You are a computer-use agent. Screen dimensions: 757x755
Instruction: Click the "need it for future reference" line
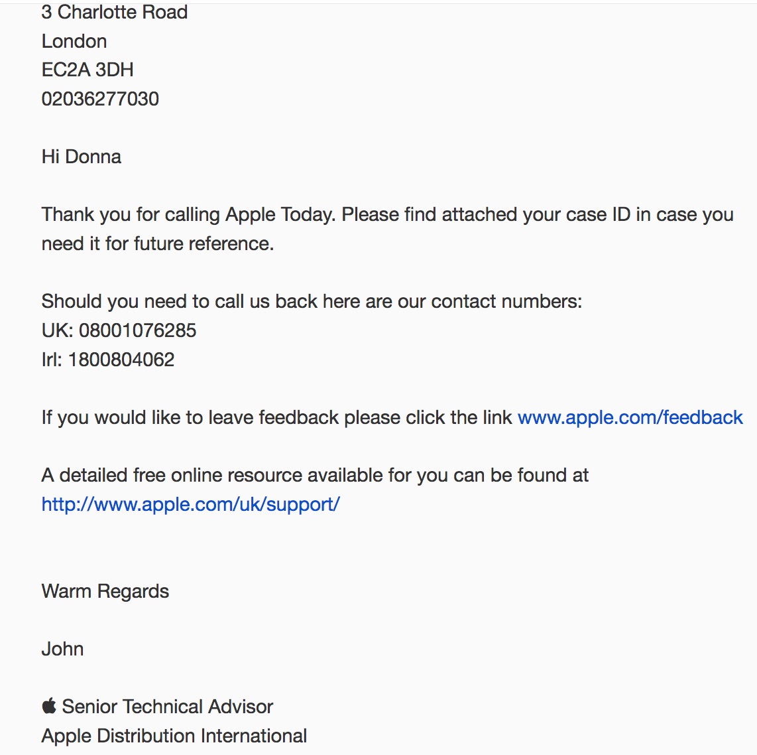click(158, 243)
